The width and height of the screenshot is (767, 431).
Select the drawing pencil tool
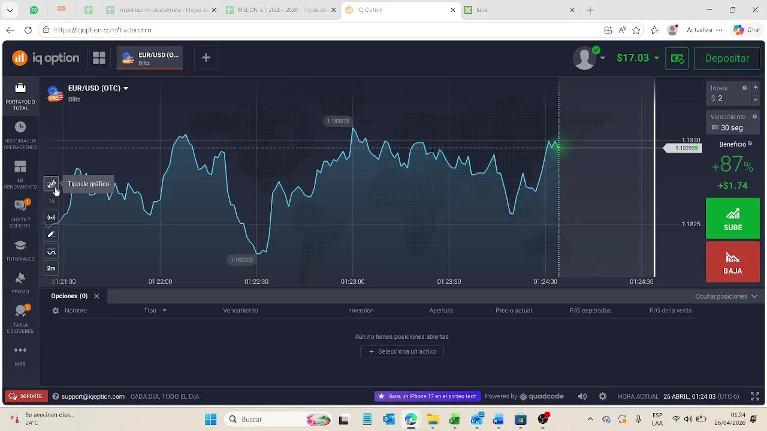(52, 234)
